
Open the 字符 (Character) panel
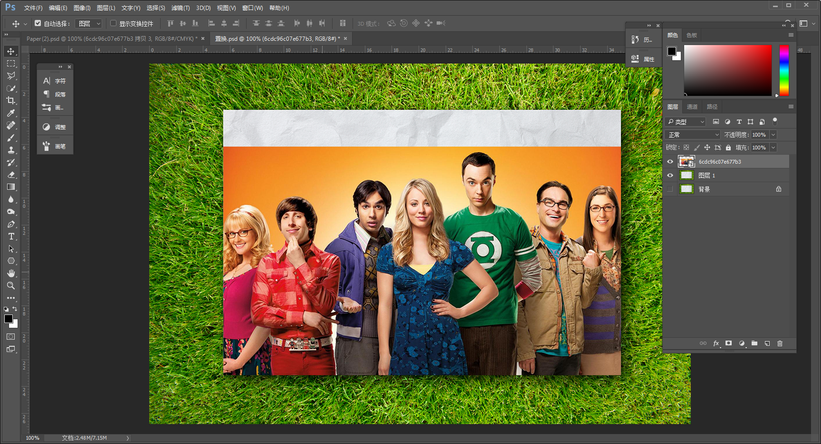(55, 81)
